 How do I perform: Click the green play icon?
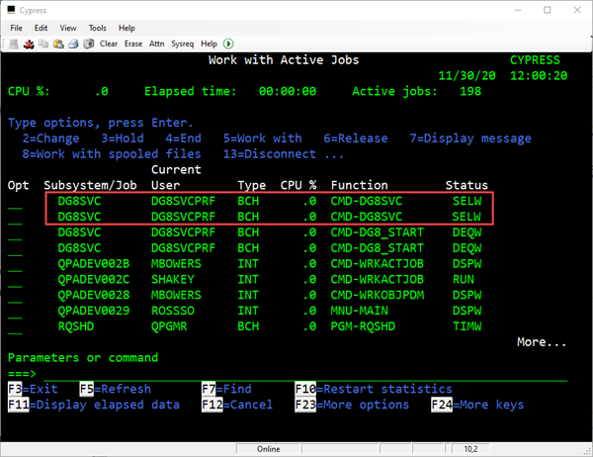228,44
